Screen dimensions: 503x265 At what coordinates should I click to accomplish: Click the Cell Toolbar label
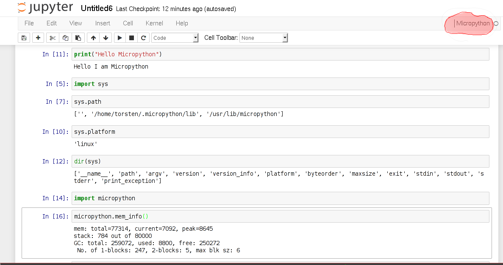tap(221, 38)
